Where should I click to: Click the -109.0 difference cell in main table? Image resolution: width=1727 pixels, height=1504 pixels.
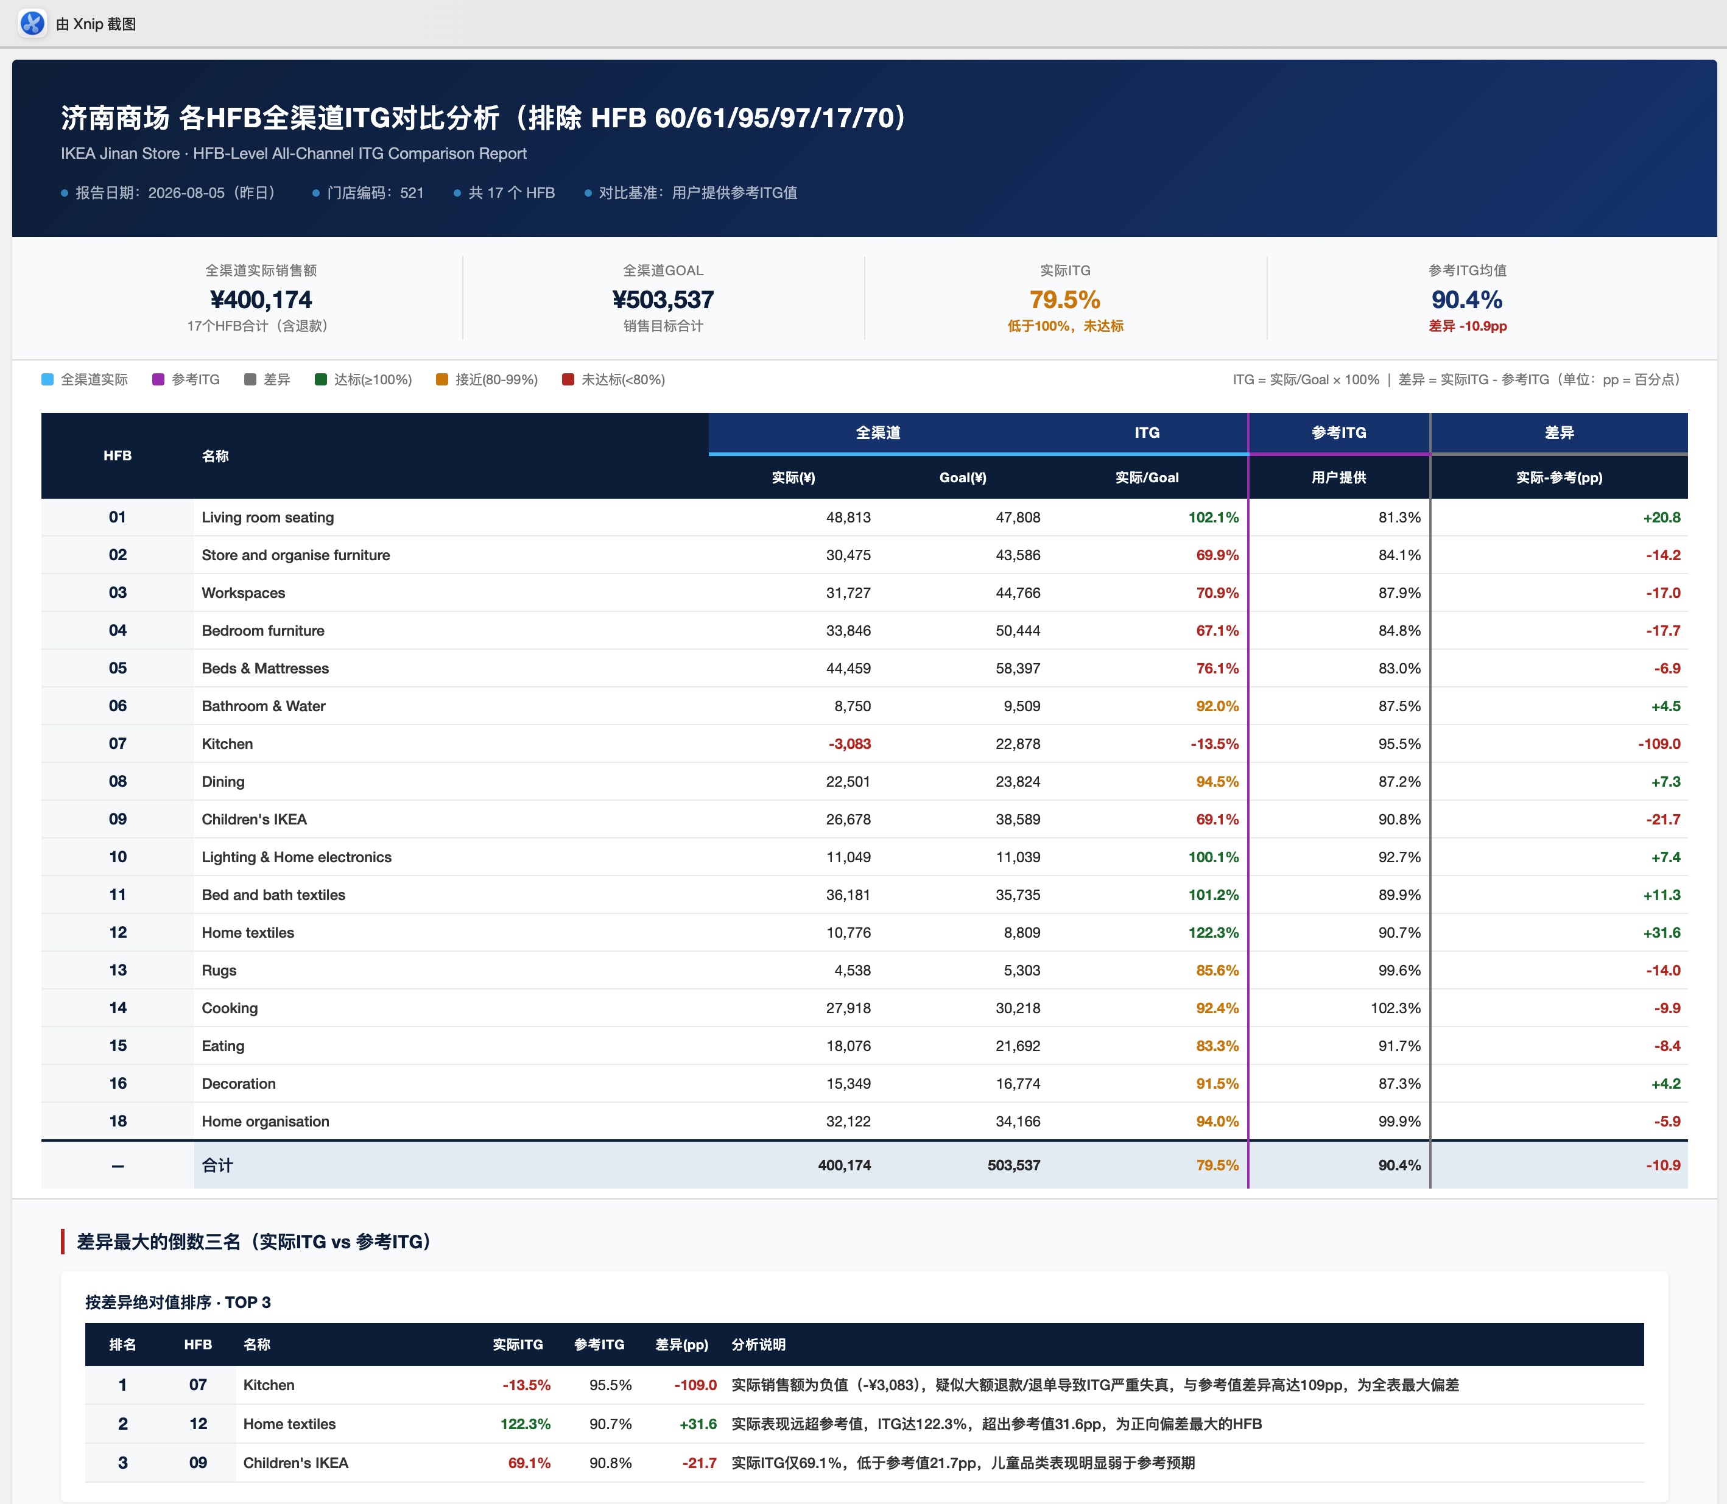[1659, 743]
